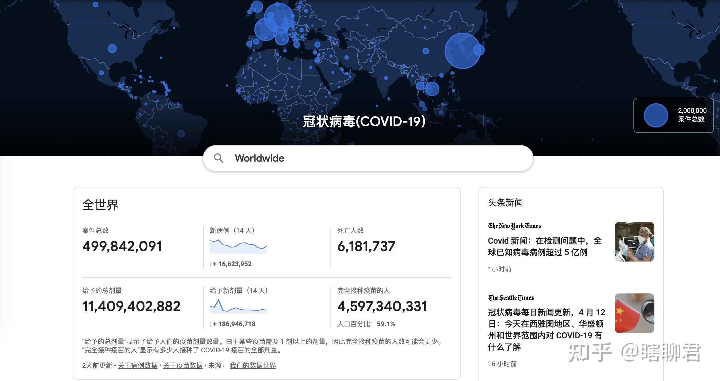Click the legend circle for 2,000,000 cases
720x381 pixels.
(x=656, y=115)
